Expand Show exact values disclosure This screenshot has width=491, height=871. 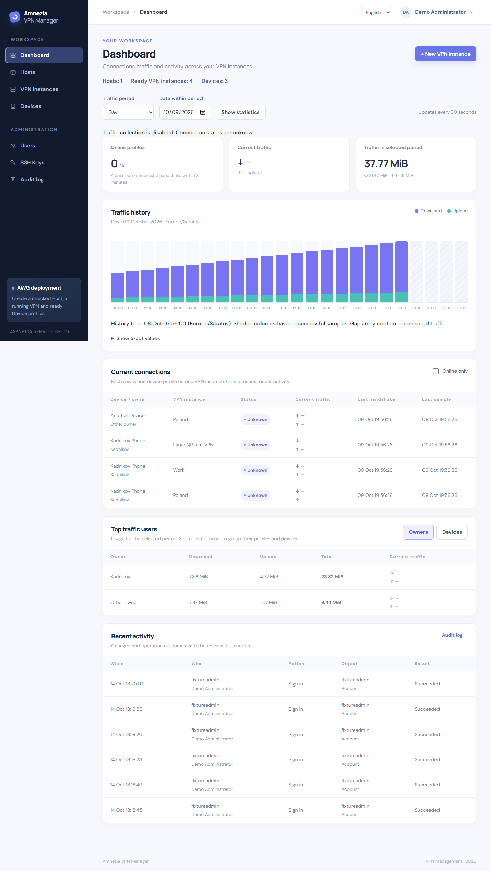click(x=135, y=338)
